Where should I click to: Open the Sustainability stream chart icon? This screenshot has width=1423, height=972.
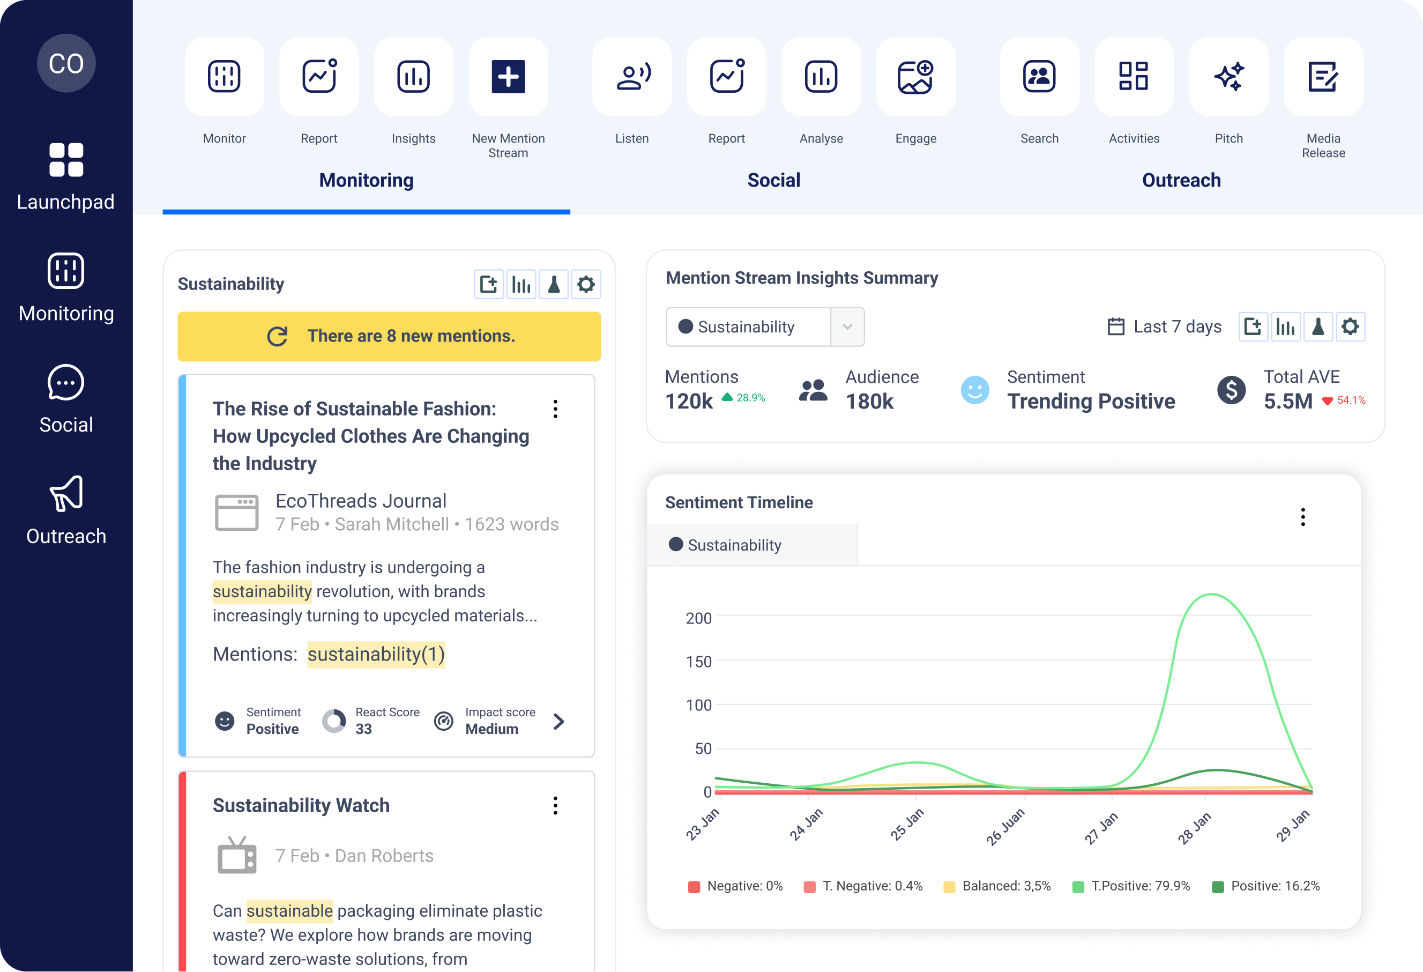[x=521, y=284]
